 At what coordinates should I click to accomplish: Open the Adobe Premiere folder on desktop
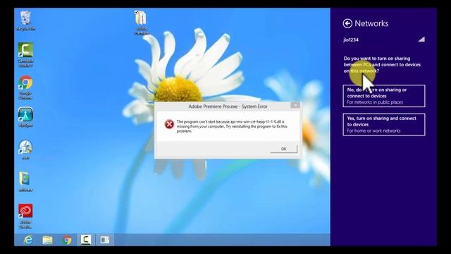coord(141,23)
